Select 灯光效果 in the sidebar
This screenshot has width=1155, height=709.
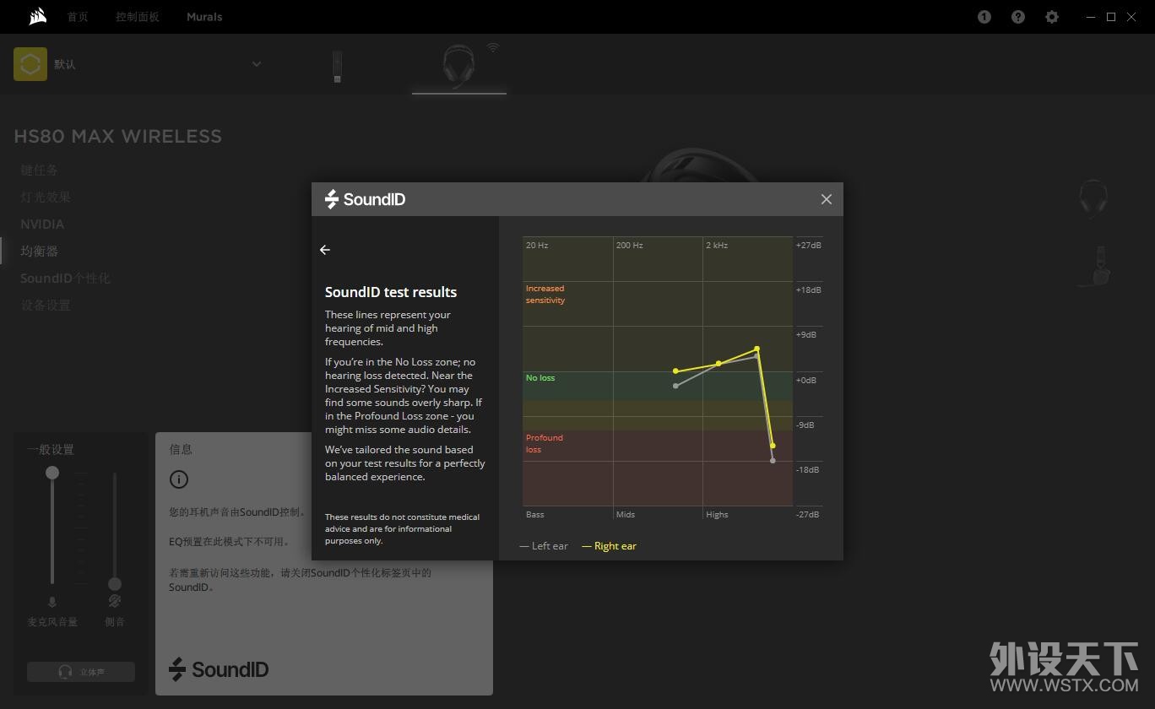click(x=46, y=197)
